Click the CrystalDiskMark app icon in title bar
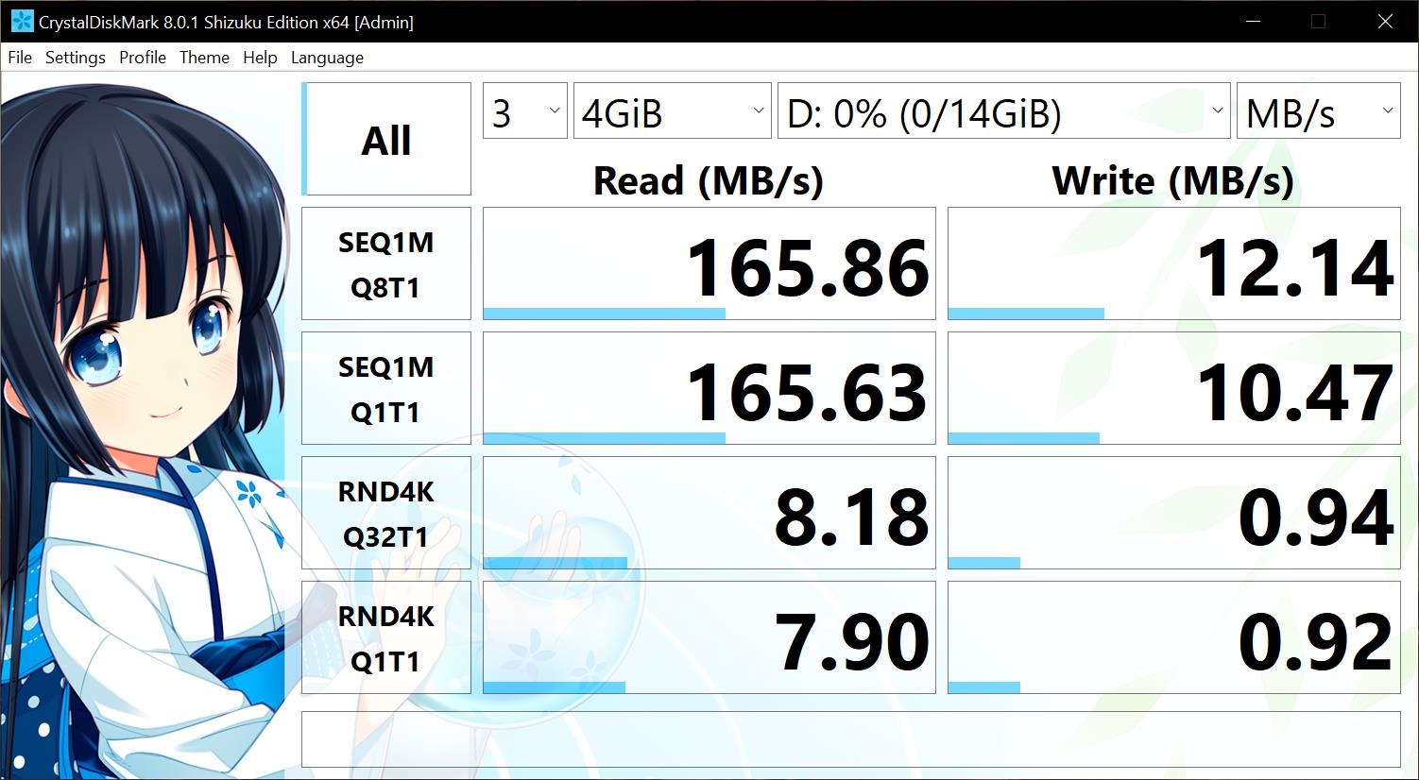 (21, 21)
